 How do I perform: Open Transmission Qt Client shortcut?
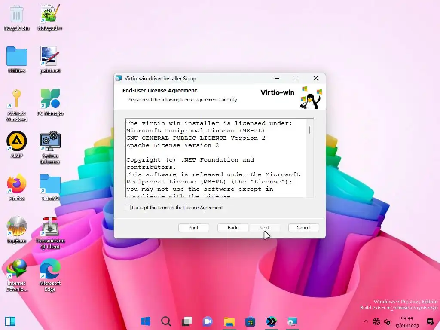tap(50, 233)
